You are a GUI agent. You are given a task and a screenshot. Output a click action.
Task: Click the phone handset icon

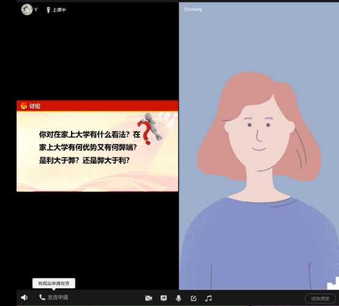point(42,297)
